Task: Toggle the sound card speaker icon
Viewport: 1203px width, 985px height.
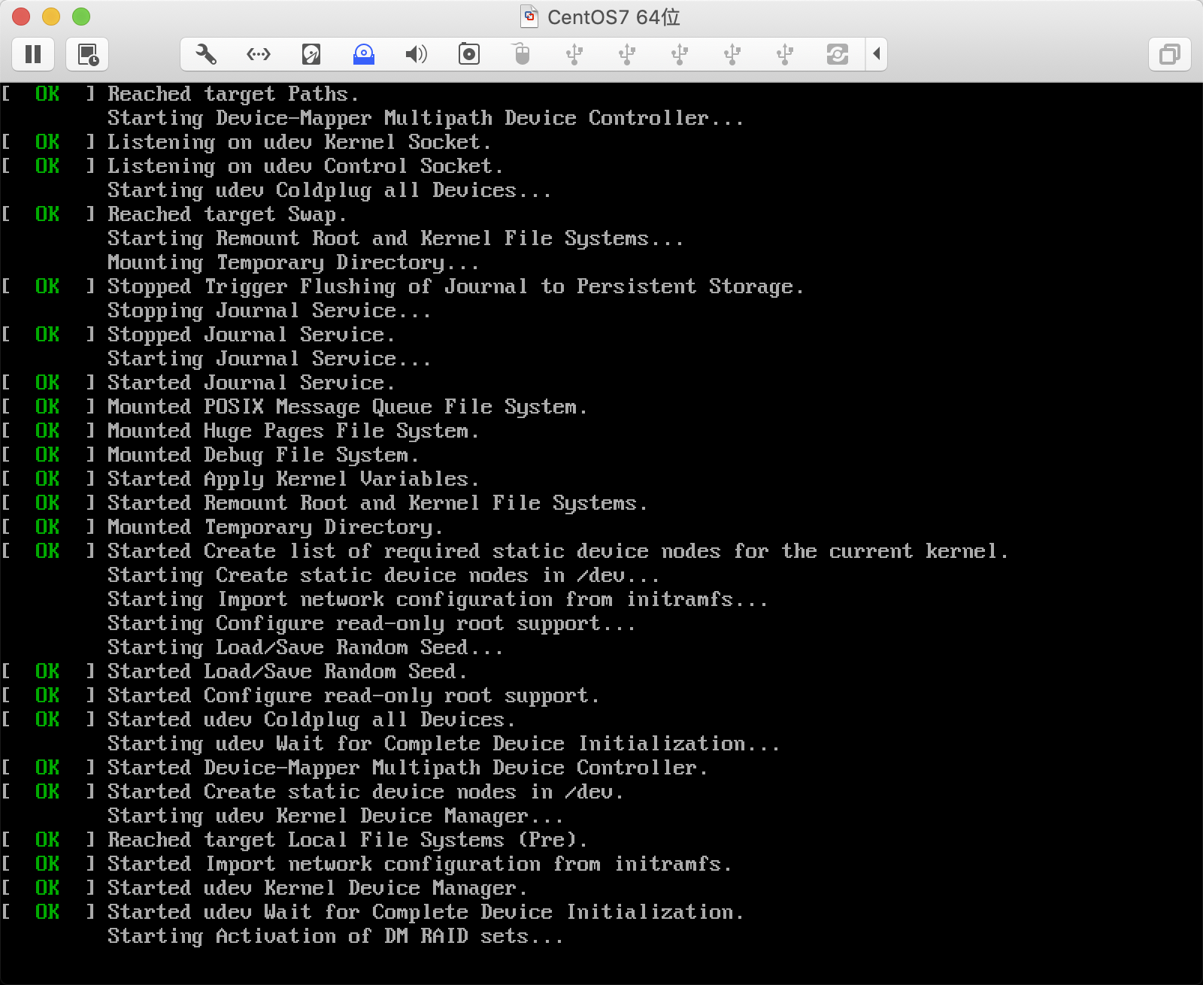Action: click(416, 54)
